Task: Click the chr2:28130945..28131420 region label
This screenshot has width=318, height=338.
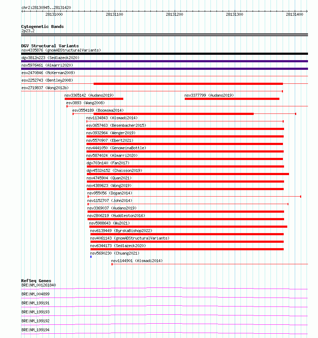Action: point(46,8)
